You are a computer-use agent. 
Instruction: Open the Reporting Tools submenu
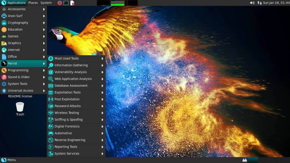coord(76,147)
